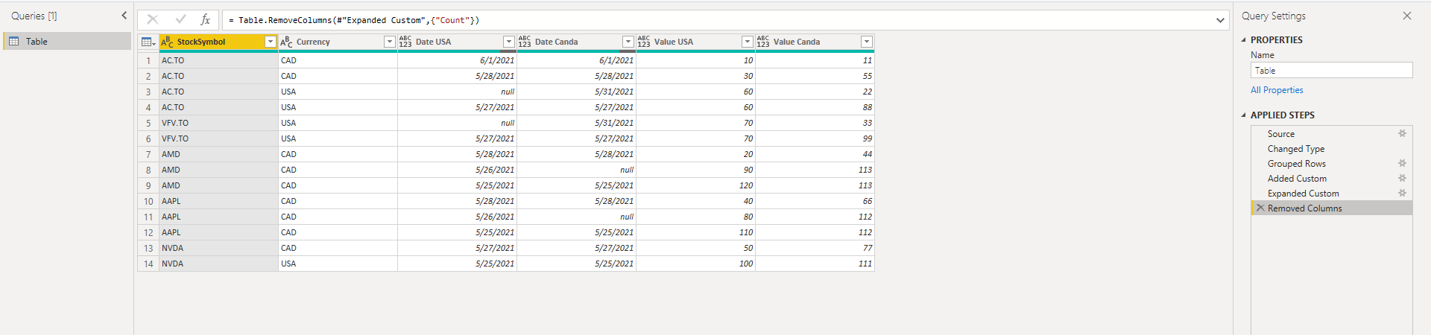Open Date USA column filter dropdown
Image resolution: width=1431 pixels, height=335 pixels.
tap(509, 42)
